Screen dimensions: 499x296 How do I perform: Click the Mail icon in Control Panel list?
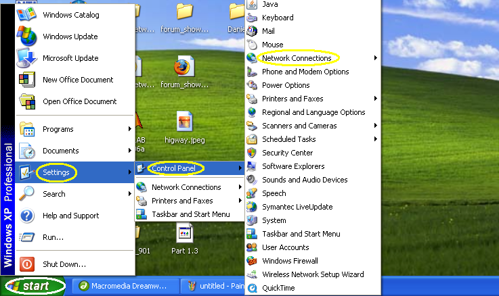[x=252, y=31]
